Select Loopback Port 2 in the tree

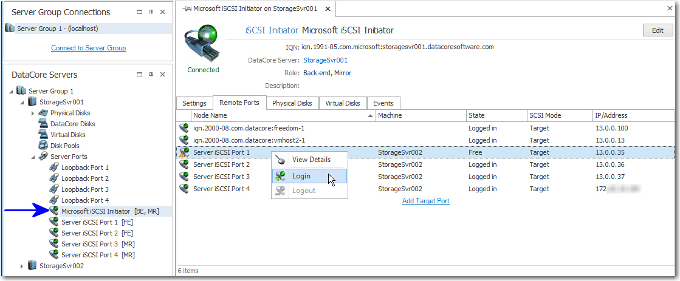pyautogui.click(x=85, y=178)
